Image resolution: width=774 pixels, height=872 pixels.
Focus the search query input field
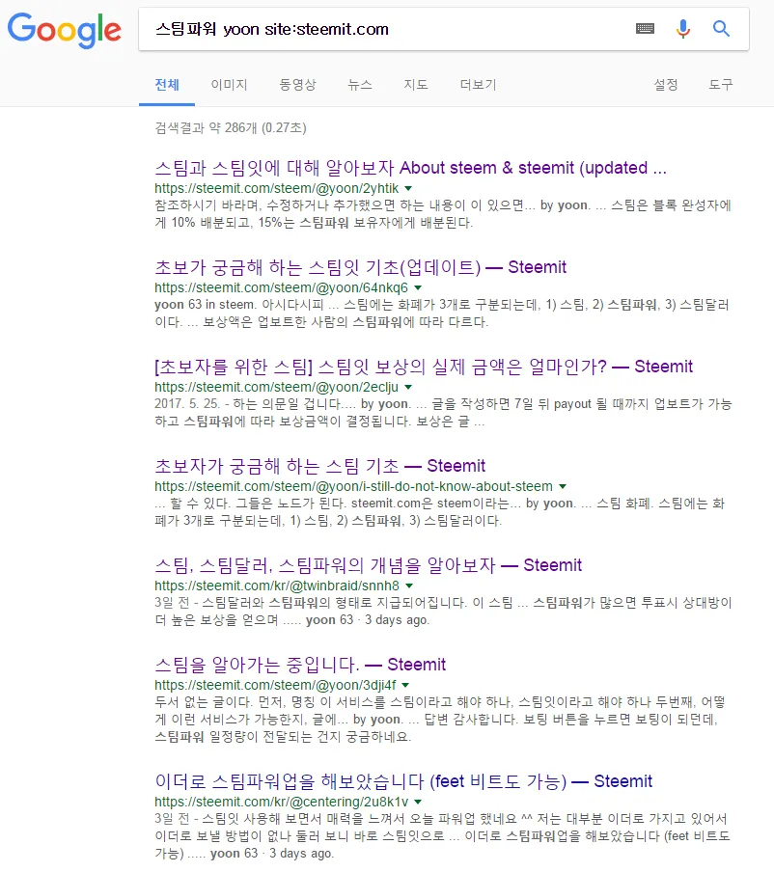pyautogui.click(x=390, y=29)
